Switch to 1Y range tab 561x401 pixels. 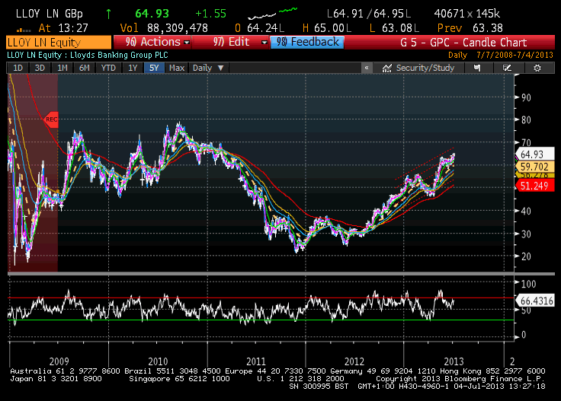(x=133, y=68)
